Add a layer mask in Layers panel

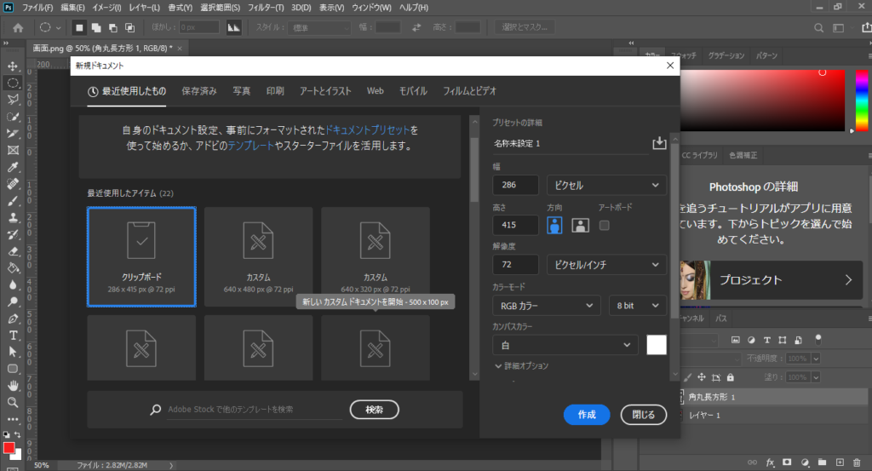tap(787, 462)
